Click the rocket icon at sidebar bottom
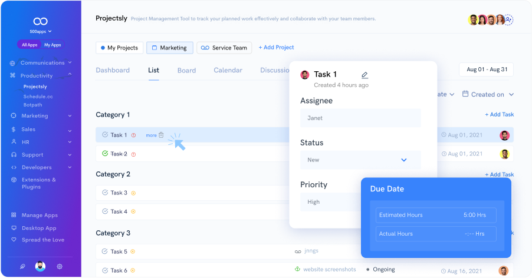The width and height of the screenshot is (532, 278). (x=22, y=266)
